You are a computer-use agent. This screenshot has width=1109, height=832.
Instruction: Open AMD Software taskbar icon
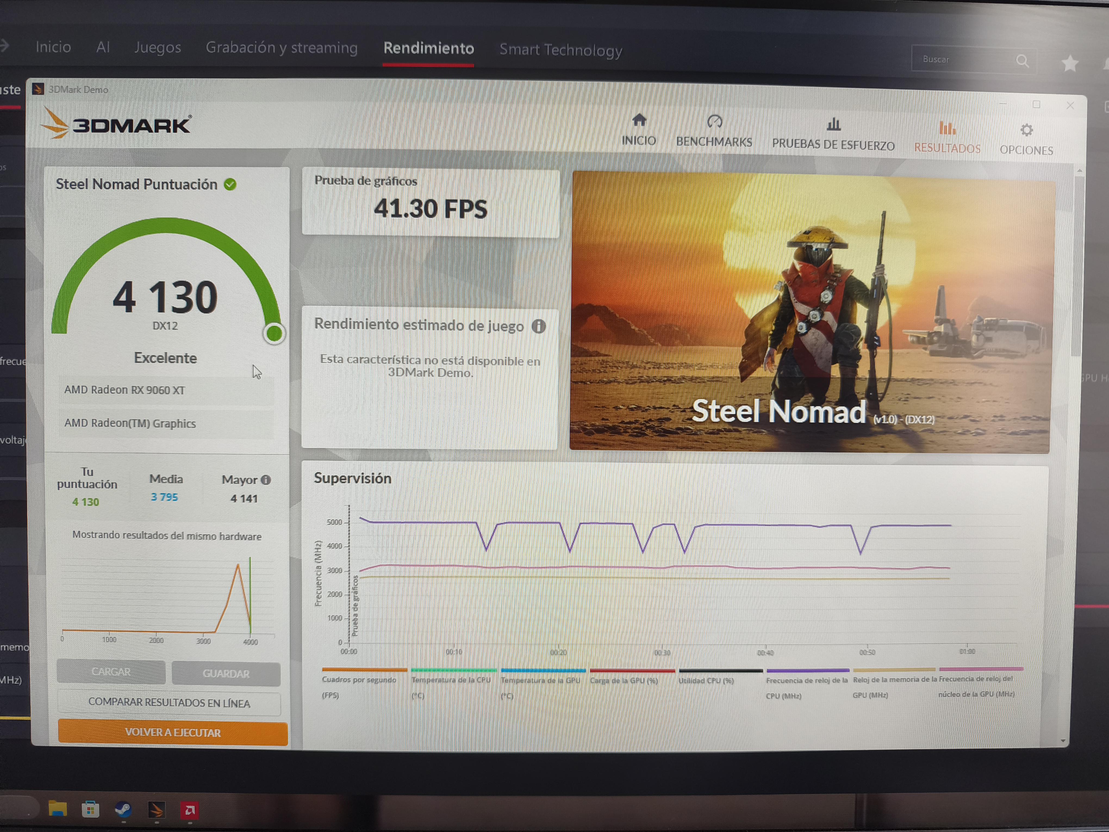(189, 810)
